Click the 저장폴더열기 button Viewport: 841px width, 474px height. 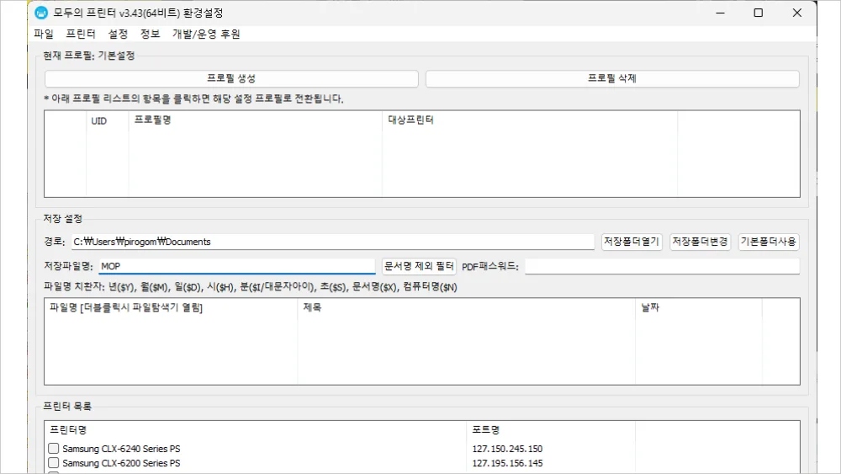tap(632, 242)
